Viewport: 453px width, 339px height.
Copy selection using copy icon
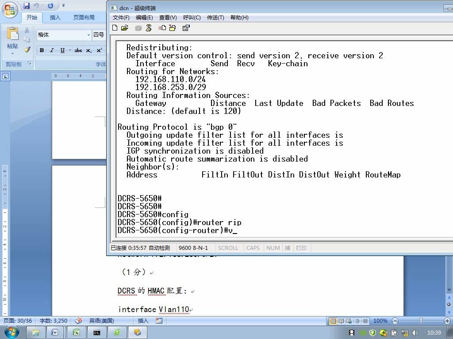point(27,40)
